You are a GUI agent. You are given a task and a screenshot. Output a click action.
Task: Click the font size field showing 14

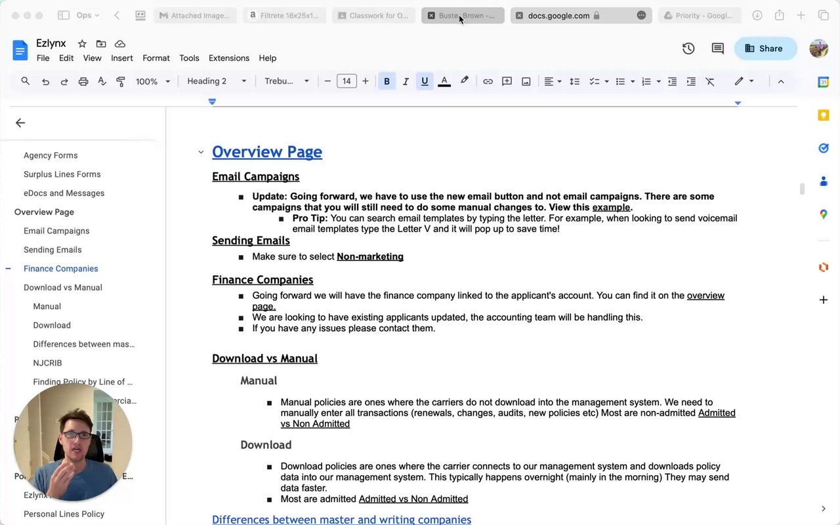coord(346,81)
